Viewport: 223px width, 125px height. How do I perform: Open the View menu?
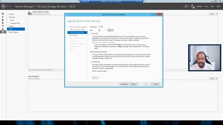point(212,6)
